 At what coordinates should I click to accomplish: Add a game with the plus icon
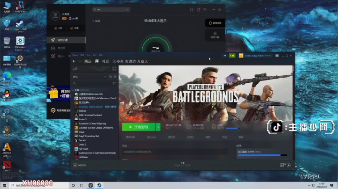coord(75,165)
